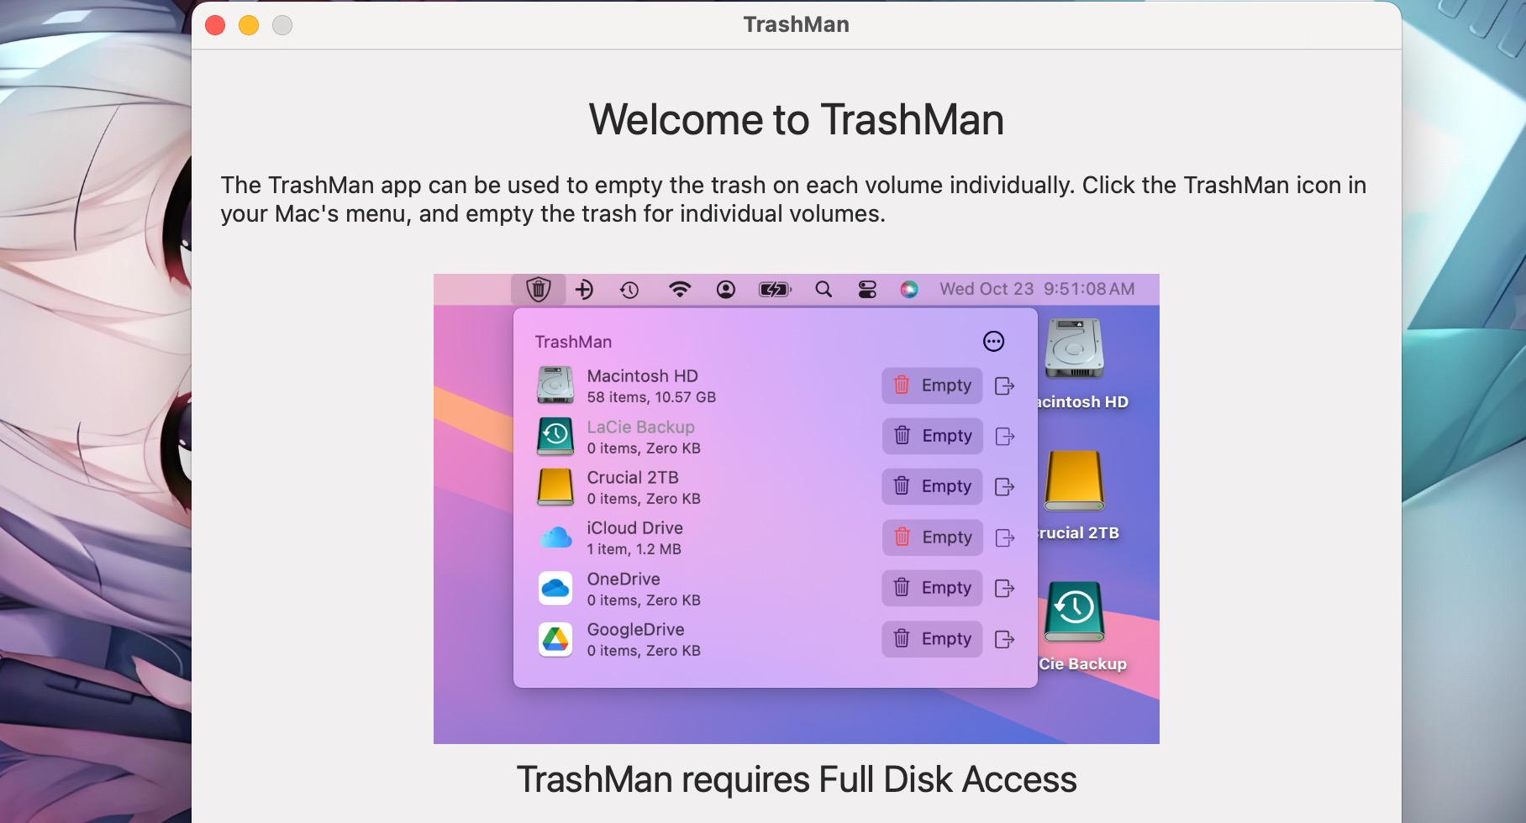
Task: Empty the trash for Macintosh HD
Action: tap(932, 385)
